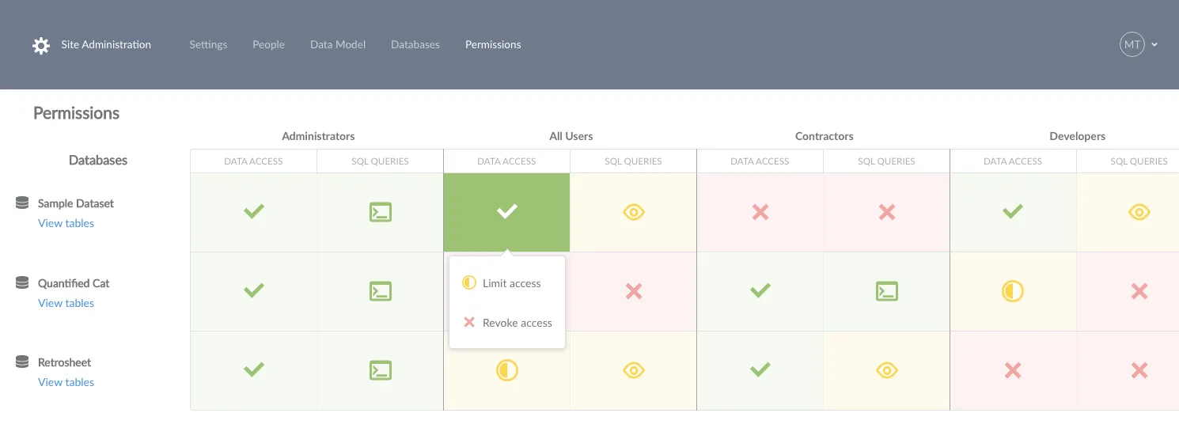The image size is (1179, 447).
Task: Click Contractors data access check for Retrosheet
Action: (760, 370)
